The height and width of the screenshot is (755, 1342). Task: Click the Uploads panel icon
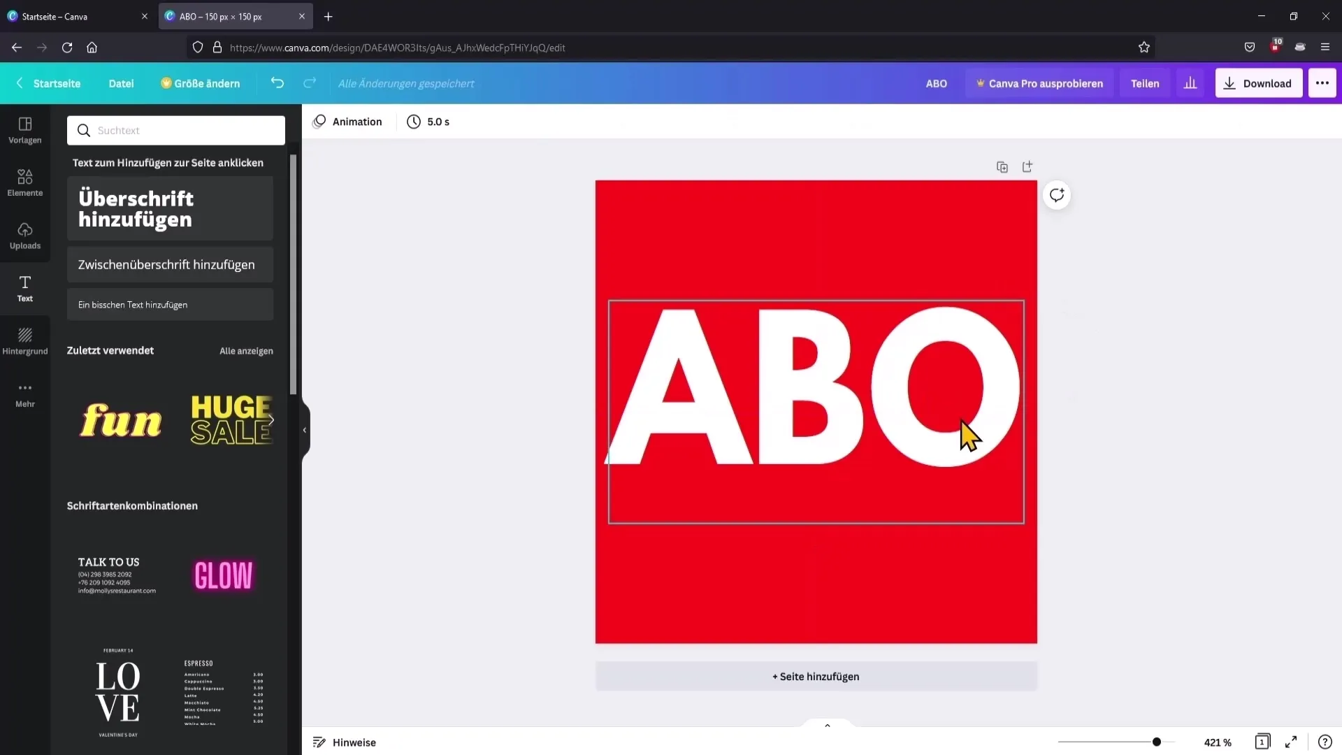(25, 235)
